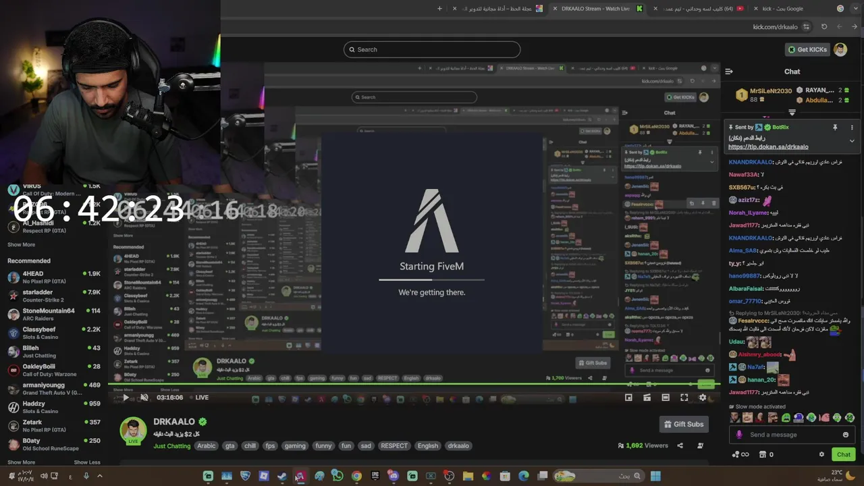
Task: Toggle theater mode in the player
Action: tap(666, 398)
